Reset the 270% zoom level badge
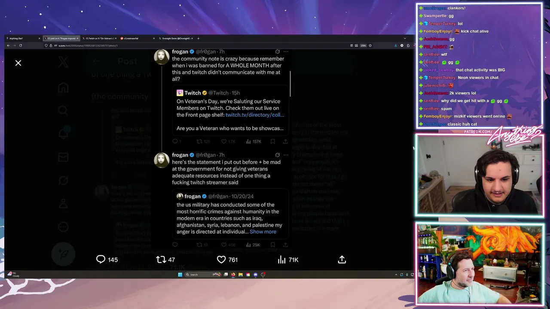Viewport: 550px width, 309px height. coord(363,45)
